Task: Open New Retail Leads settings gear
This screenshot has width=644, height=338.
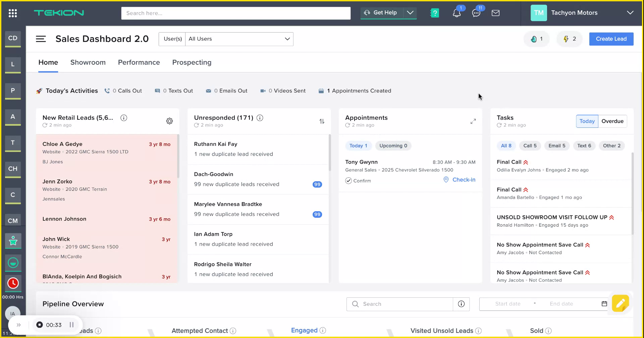Action: (x=169, y=121)
